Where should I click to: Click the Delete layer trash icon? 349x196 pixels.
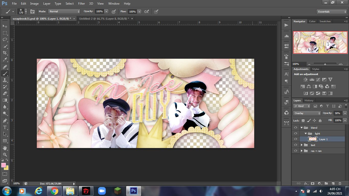click(x=340, y=183)
